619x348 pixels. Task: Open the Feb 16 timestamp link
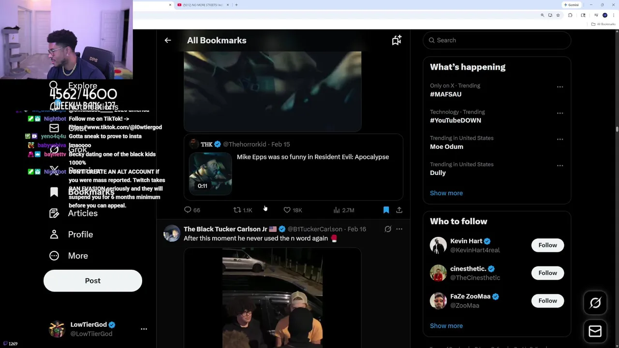point(356,229)
